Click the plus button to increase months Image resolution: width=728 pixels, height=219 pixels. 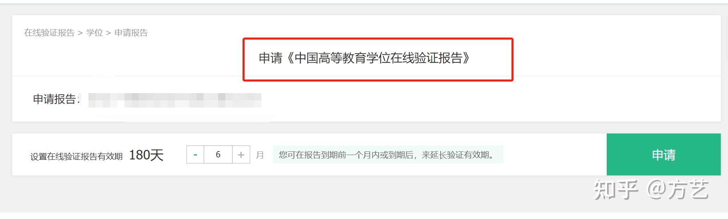(x=241, y=155)
